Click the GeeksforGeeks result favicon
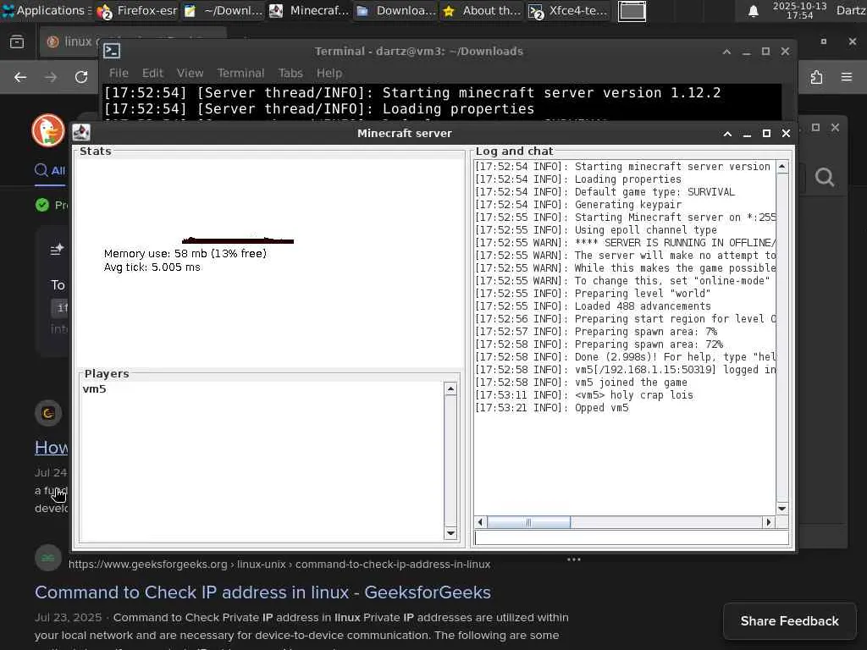 click(x=48, y=559)
